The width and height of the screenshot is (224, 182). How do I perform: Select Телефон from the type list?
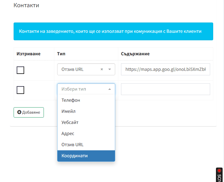pyautogui.click(x=71, y=100)
